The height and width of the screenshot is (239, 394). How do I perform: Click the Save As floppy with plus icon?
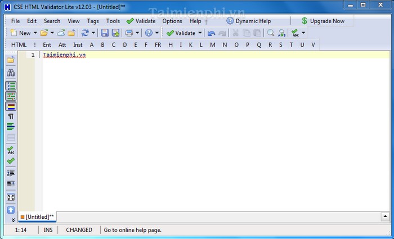click(115, 33)
